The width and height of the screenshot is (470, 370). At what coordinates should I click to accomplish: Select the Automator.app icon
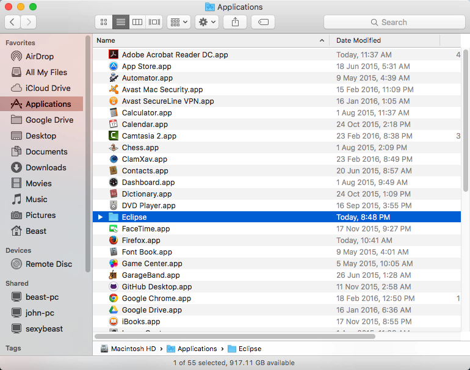pyautogui.click(x=114, y=78)
